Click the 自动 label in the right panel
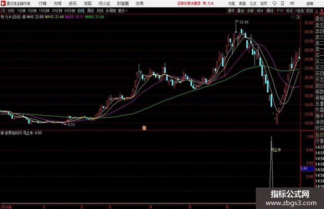The width and height of the screenshot is (324, 209). [320, 135]
